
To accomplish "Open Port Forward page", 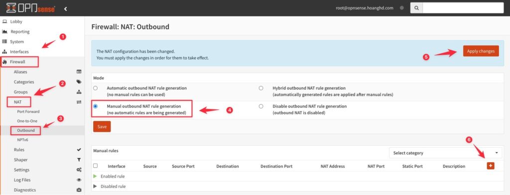I will (28, 111).
